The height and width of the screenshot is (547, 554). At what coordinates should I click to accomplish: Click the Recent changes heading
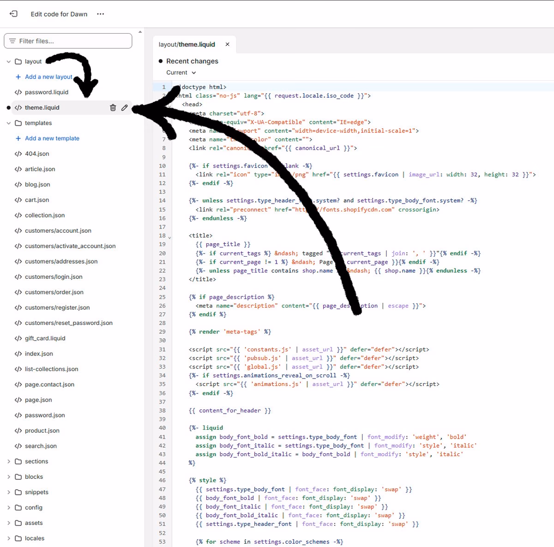pyautogui.click(x=192, y=61)
